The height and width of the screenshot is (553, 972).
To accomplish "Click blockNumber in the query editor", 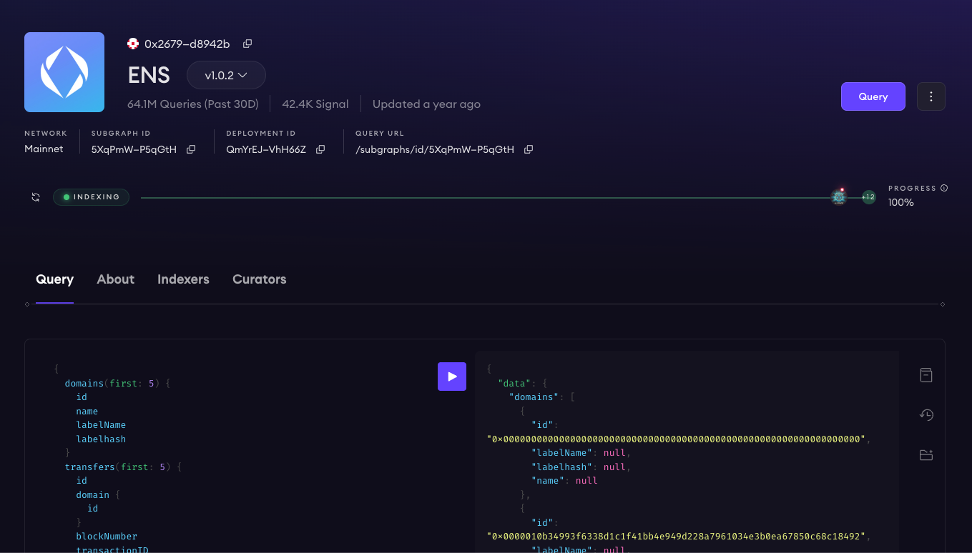I will coord(107,537).
